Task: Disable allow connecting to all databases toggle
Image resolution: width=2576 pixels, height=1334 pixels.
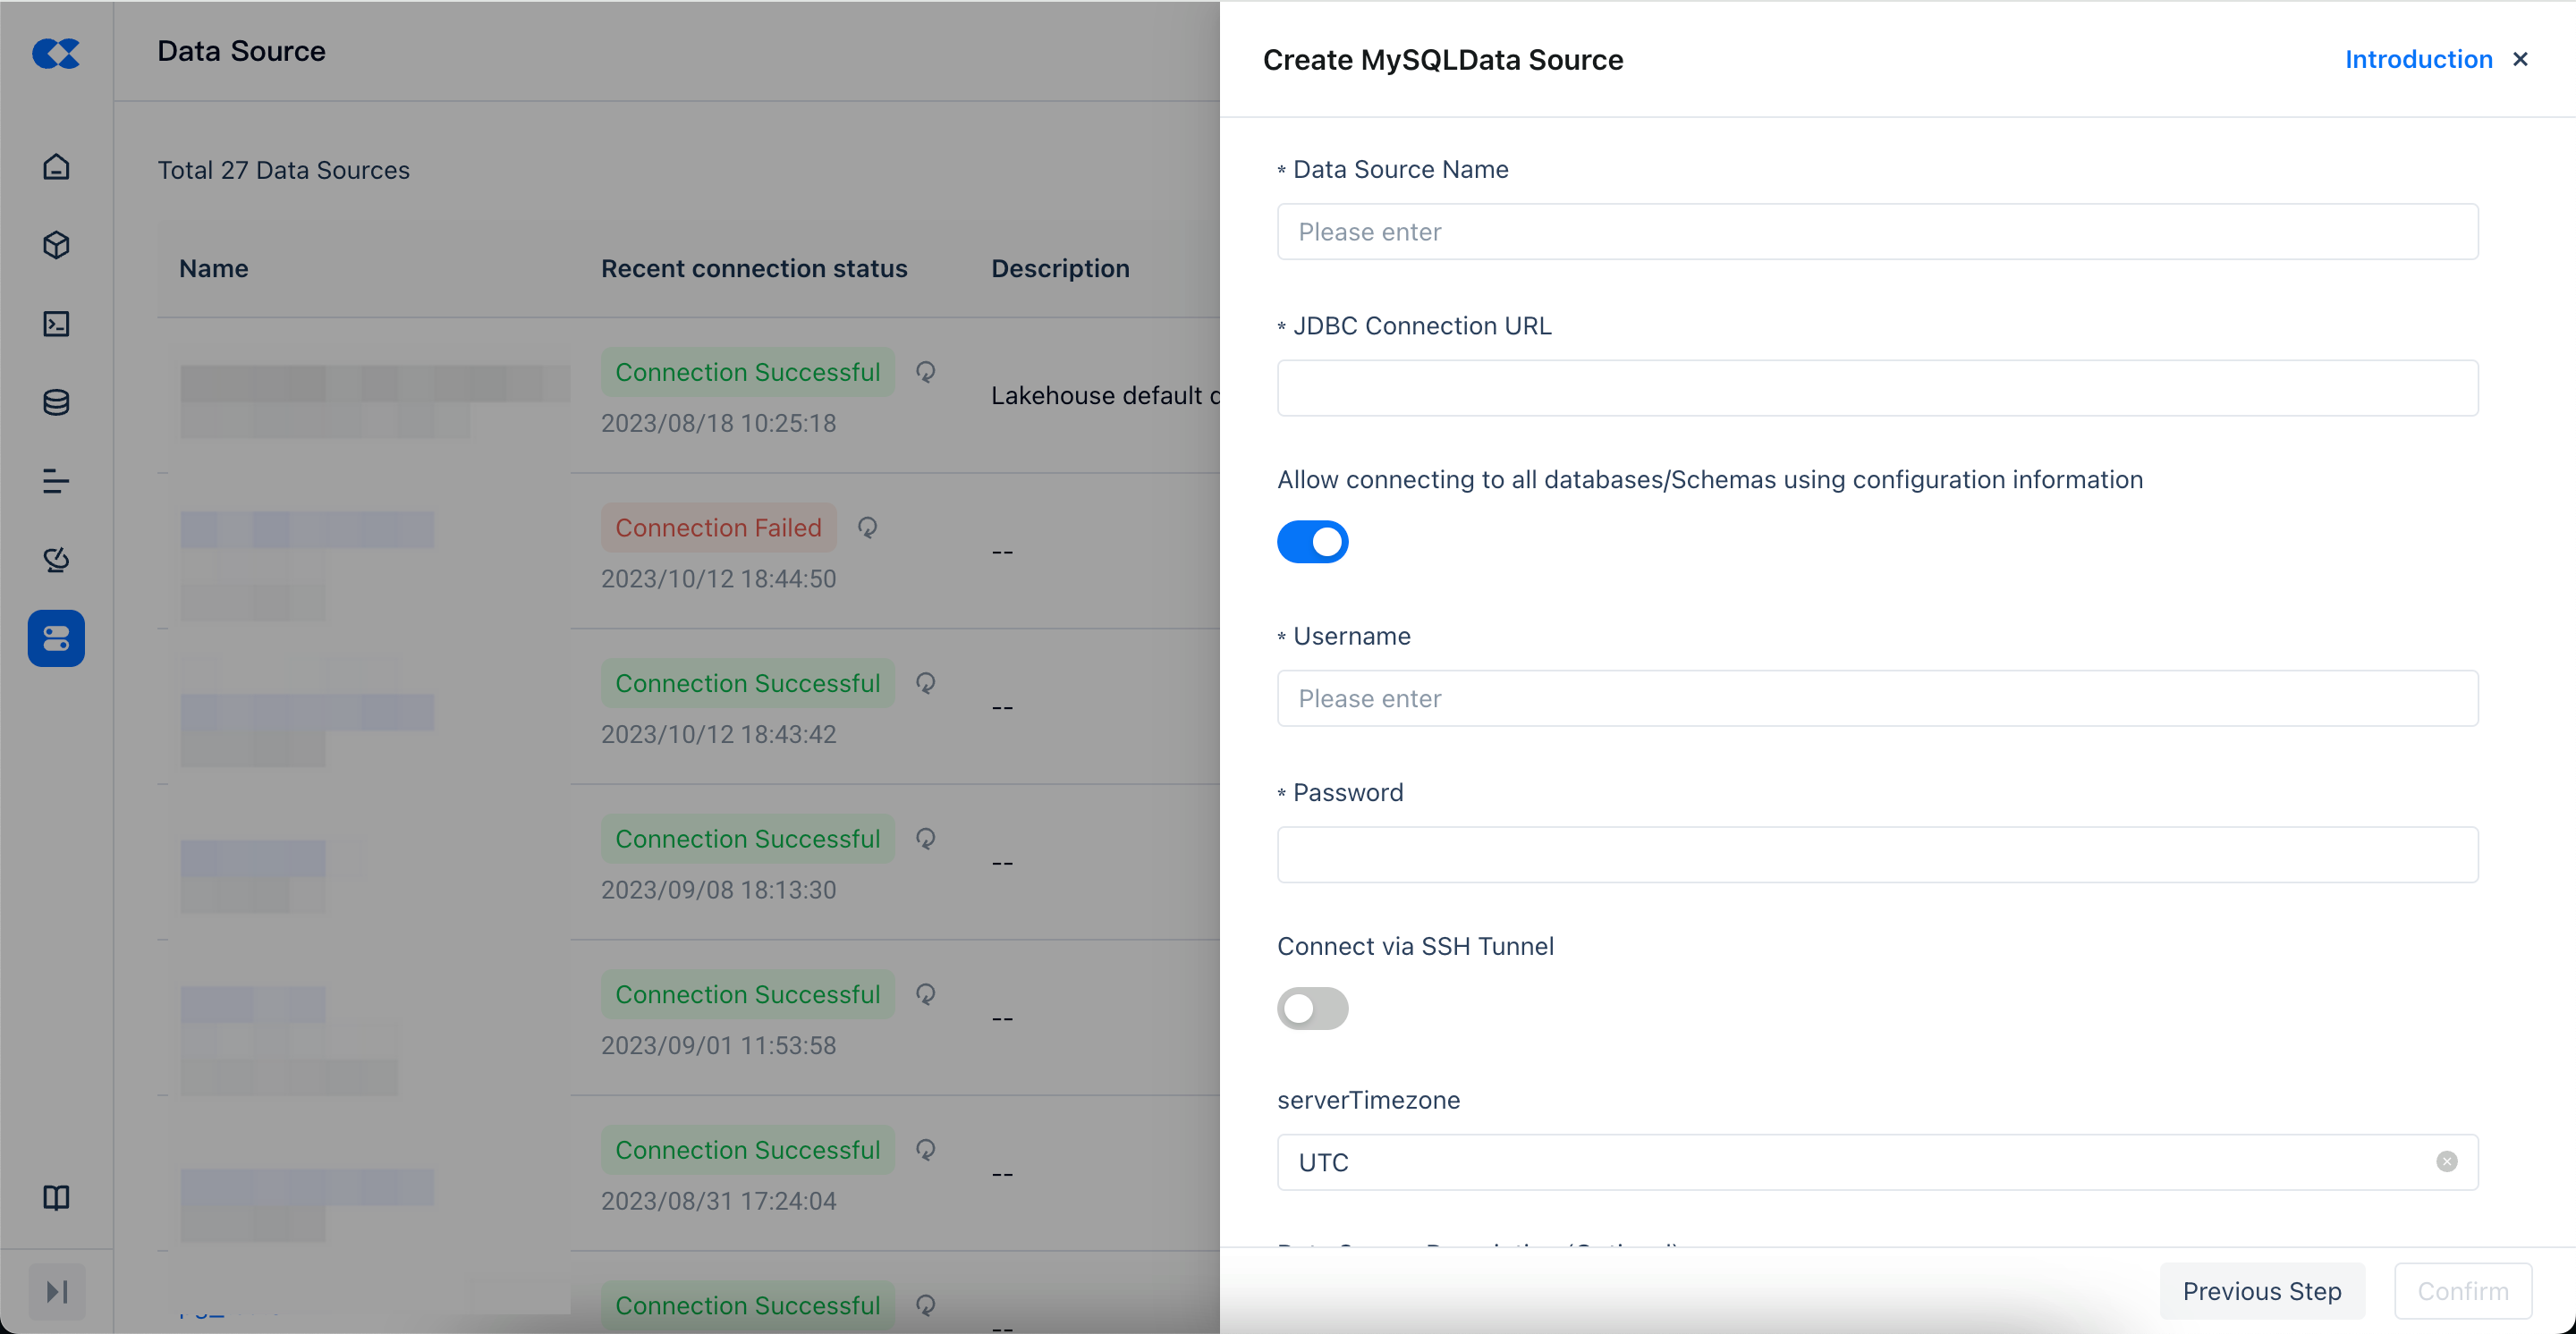Action: [1312, 542]
